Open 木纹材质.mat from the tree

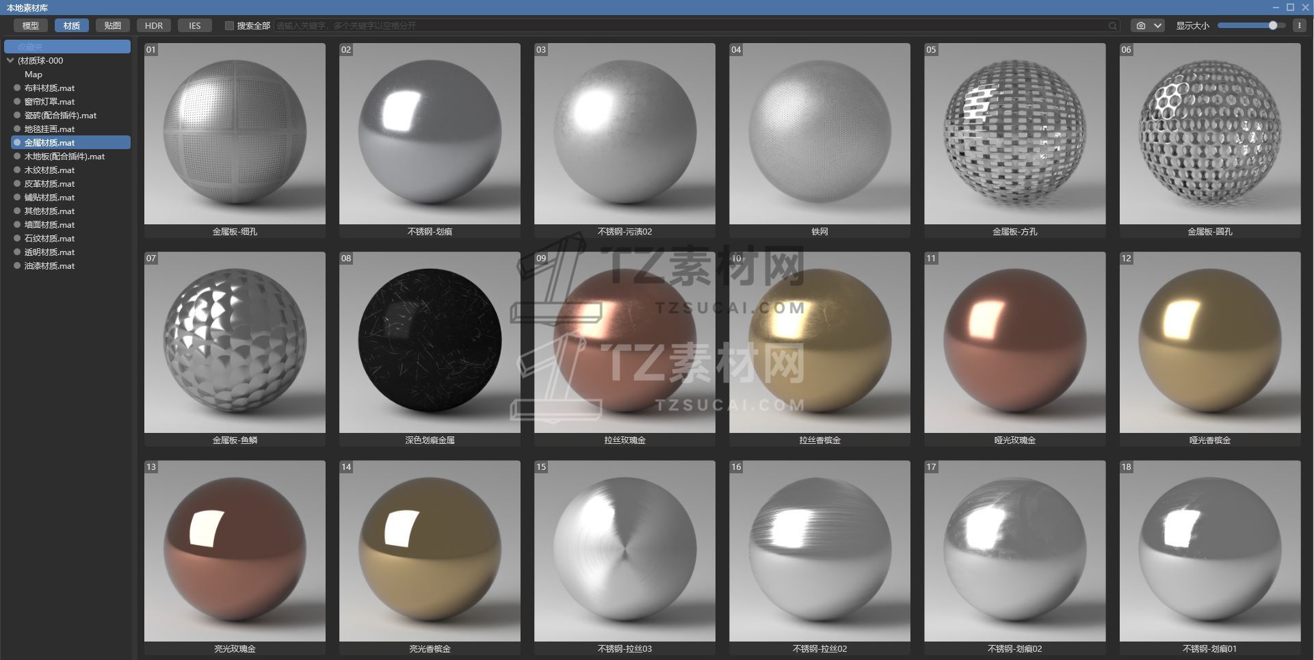coord(49,170)
